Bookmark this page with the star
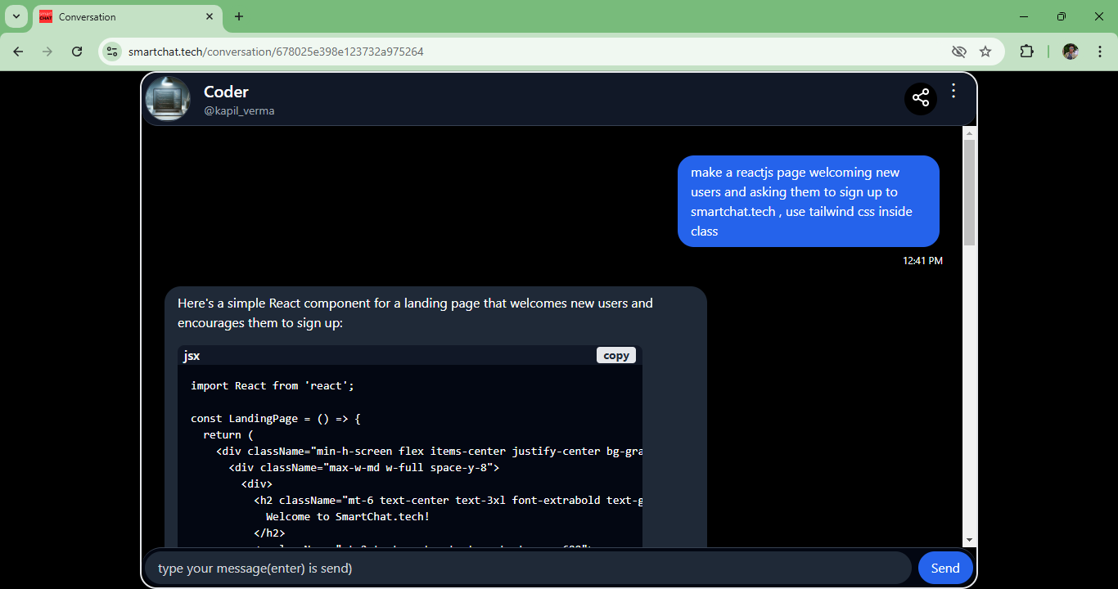The height and width of the screenshot is (589, 1118). click(x=985, y=52)
